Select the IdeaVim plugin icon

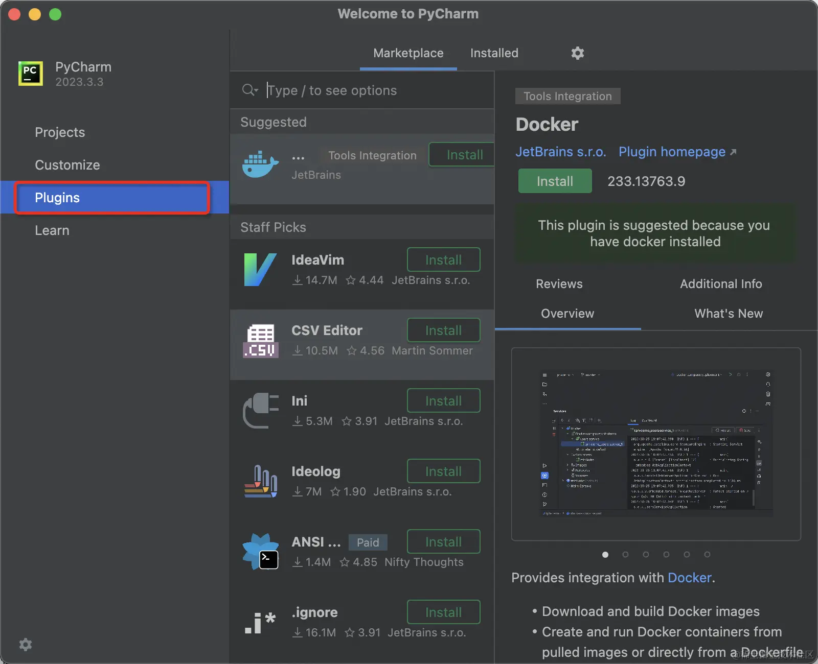[x=260, y=270]
